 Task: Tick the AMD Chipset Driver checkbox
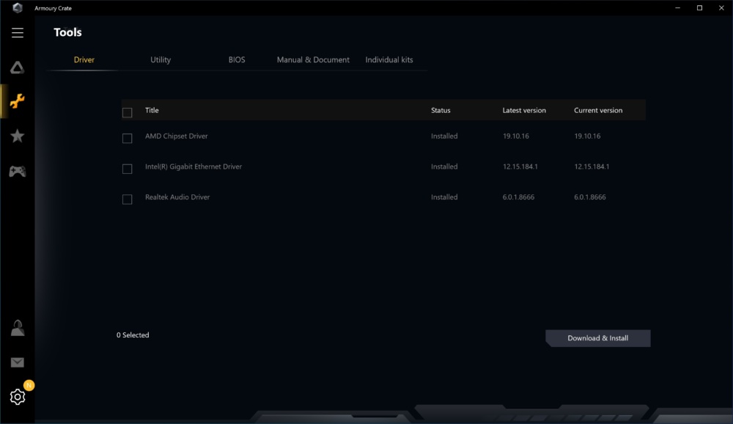click(127, 138)
